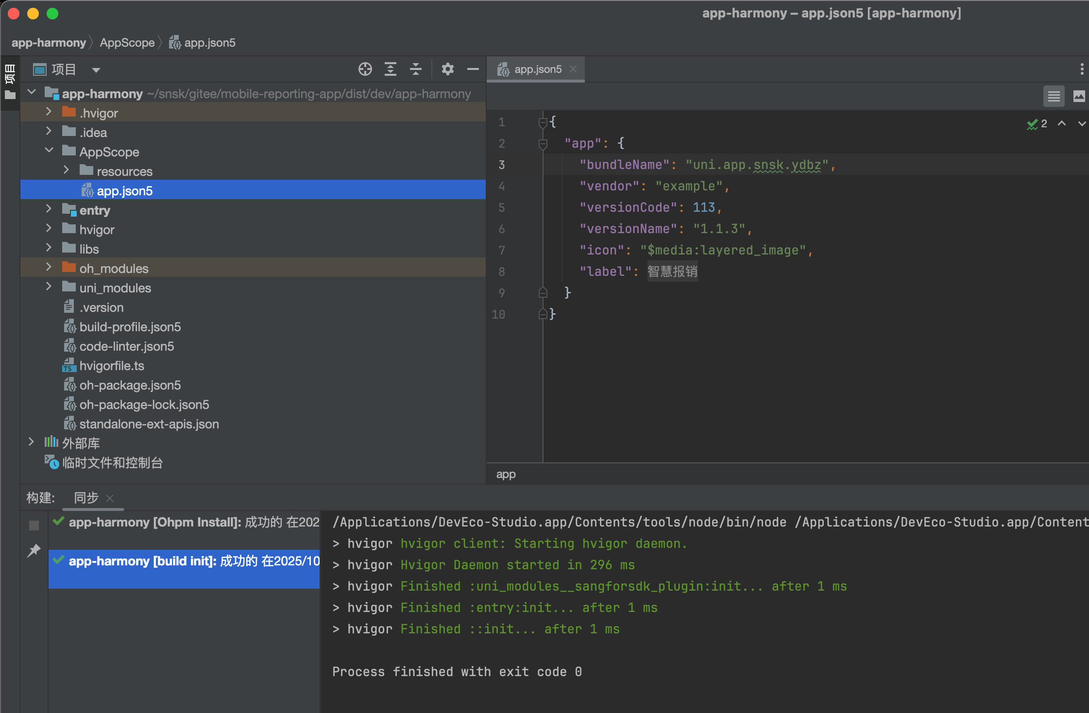The height and width of the screenshot is (713, 1089).
Task: Click the stop build square icon
Action: point(34,526)
